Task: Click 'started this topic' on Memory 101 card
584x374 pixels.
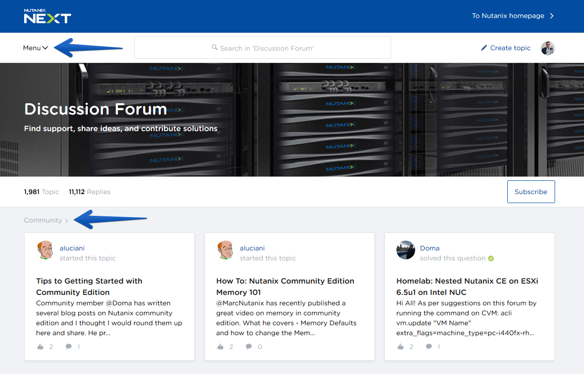Action: 268,258
